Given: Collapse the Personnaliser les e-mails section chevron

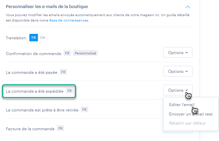Looking at the screenshot, I should (188, 7).
